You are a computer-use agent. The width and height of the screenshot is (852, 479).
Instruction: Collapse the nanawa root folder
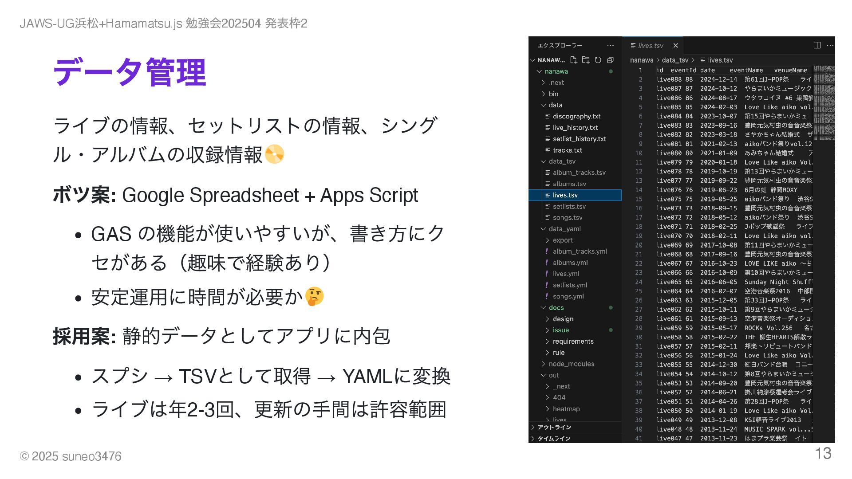tap(539, 71)
